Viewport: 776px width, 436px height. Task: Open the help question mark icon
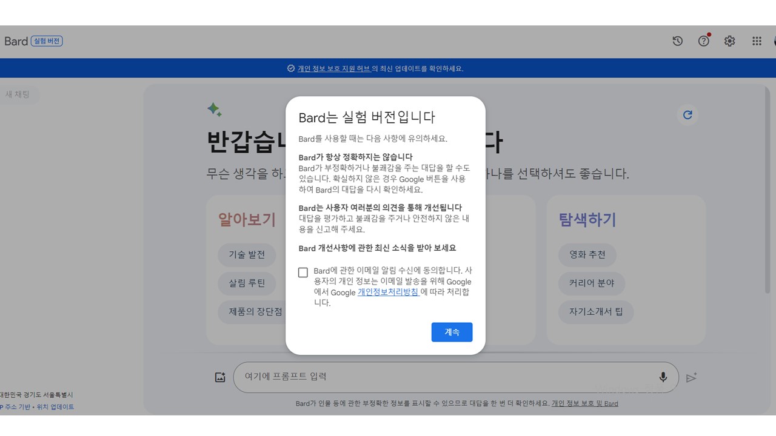pyautogui.click(x=704, y=41)
